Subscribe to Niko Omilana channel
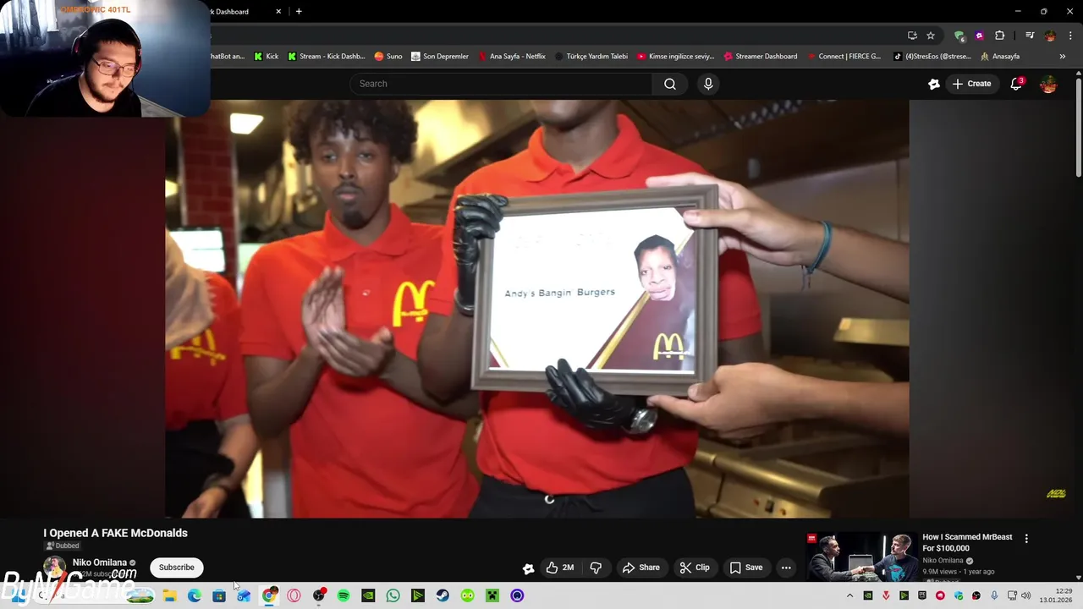 [x=176, y=568]
